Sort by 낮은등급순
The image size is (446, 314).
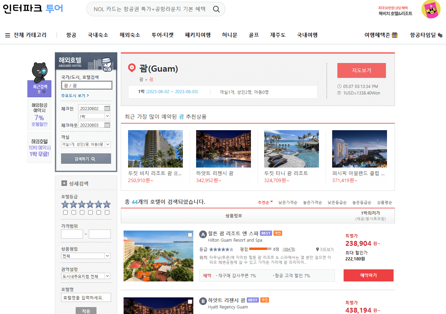pos(337,203)
